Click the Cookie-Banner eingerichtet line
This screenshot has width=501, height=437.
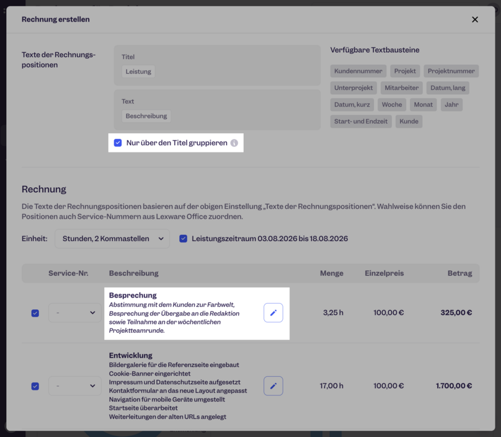(x=149, y=373)
